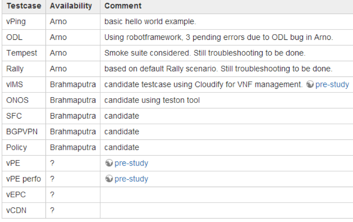
Task: Open pre-study link in vPE row
Action: coord(131,163)
